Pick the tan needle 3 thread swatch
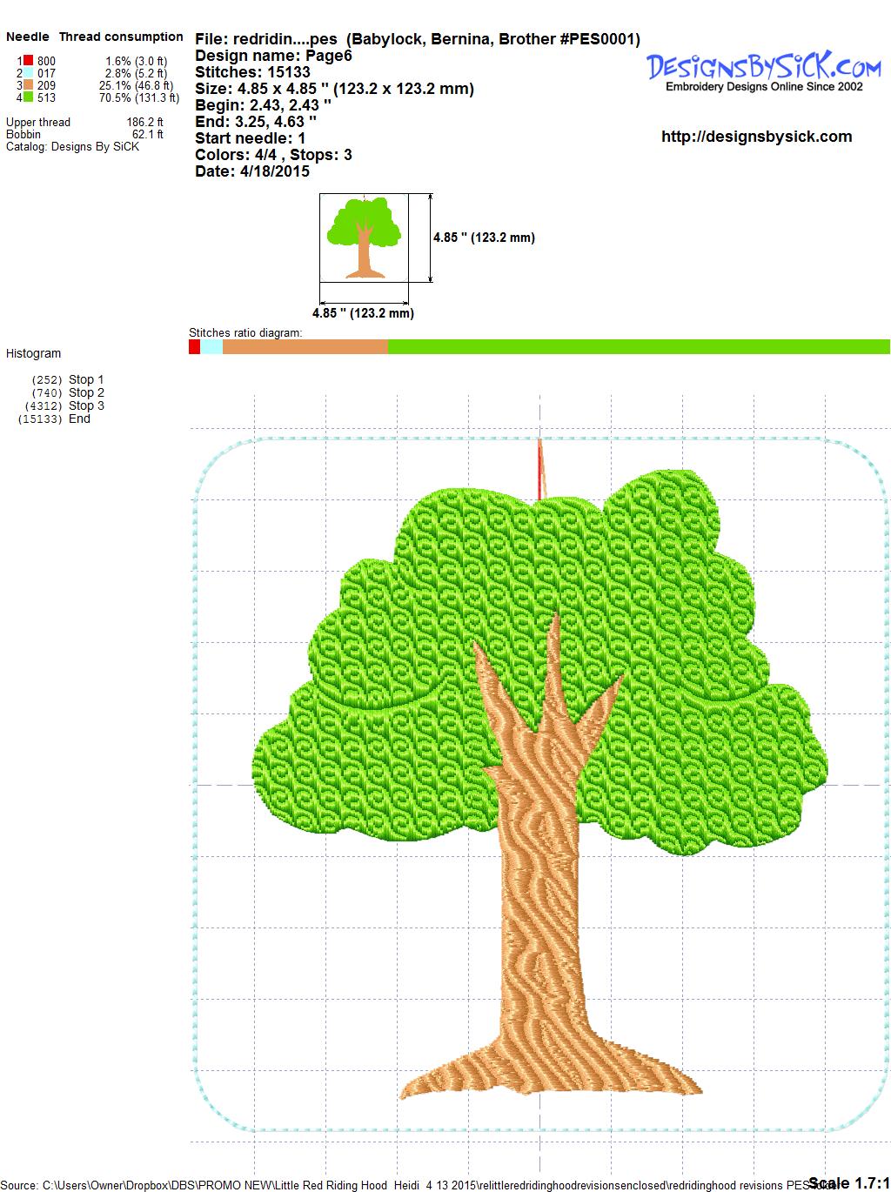Viewport: 891px width, 1192px height. [x=28, y=85]
